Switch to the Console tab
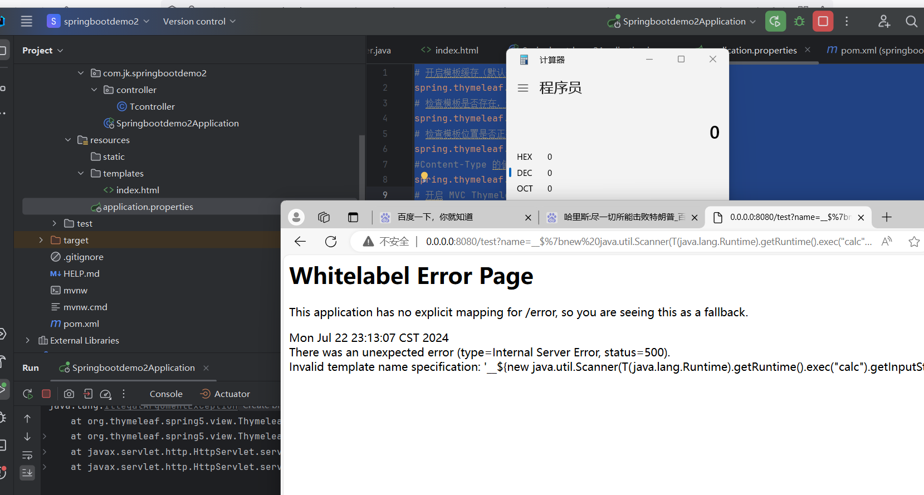This screenshot has height=495, width=924. tap(166, 394)
